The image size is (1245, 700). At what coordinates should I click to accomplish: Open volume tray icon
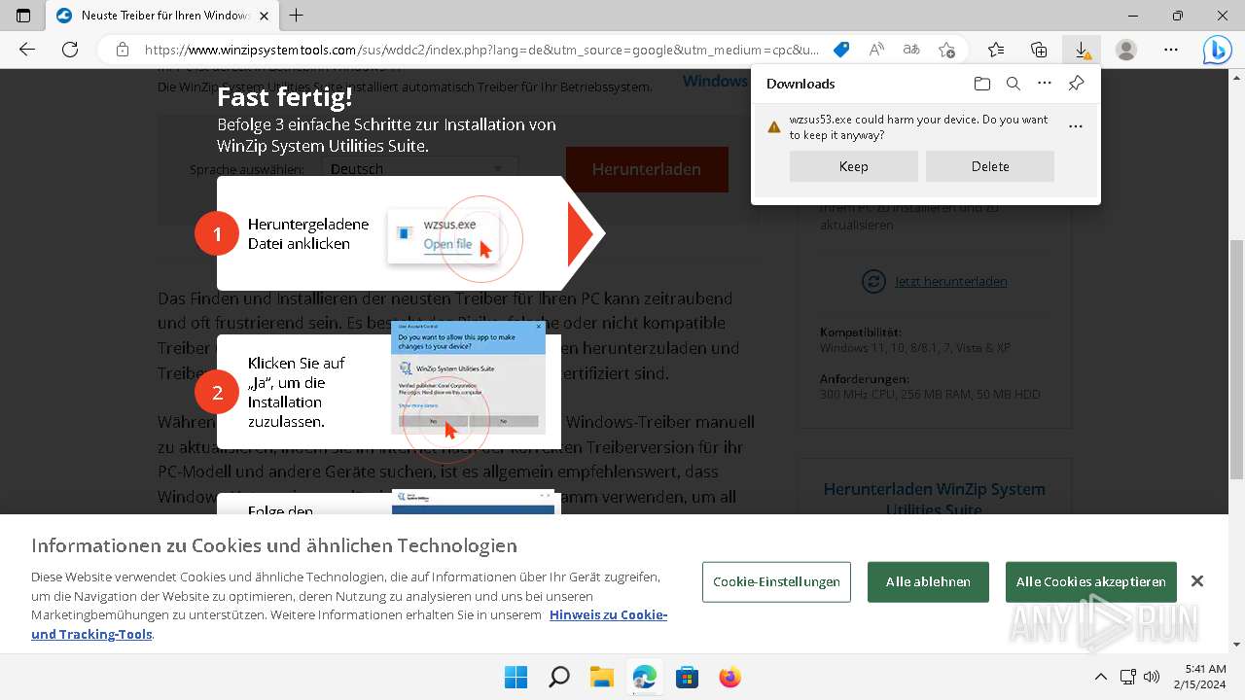pos(1152,677)
